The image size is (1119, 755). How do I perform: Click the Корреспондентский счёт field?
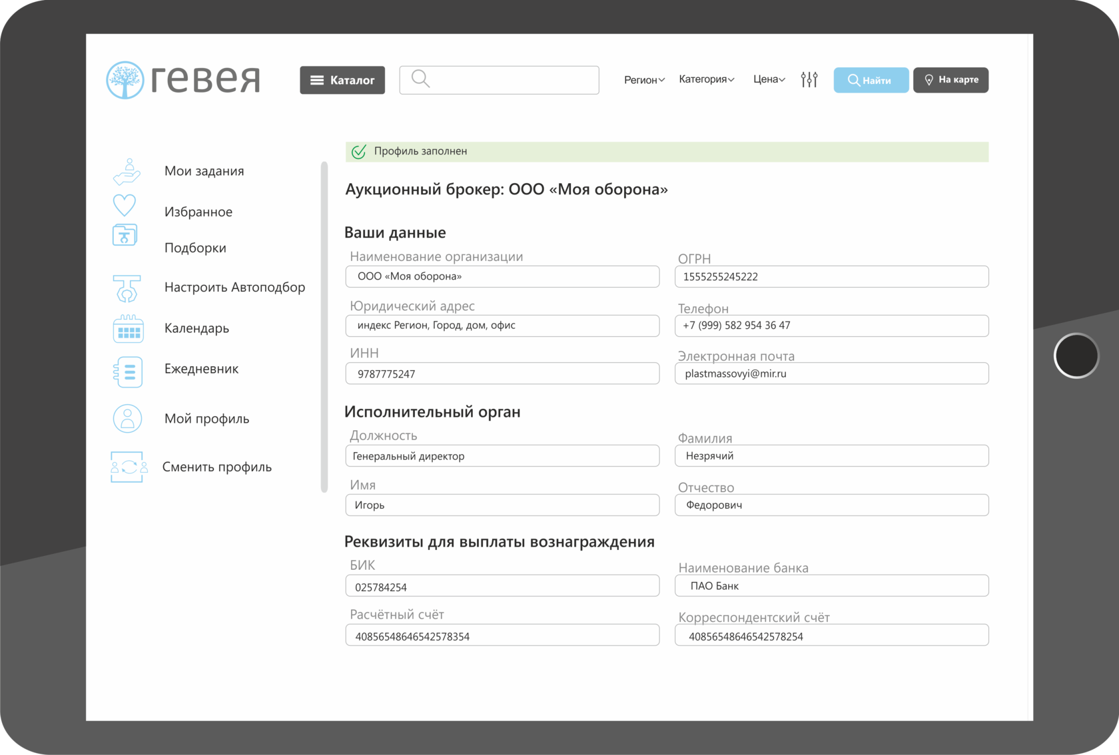pyautogui.click(x=831, y=635)
